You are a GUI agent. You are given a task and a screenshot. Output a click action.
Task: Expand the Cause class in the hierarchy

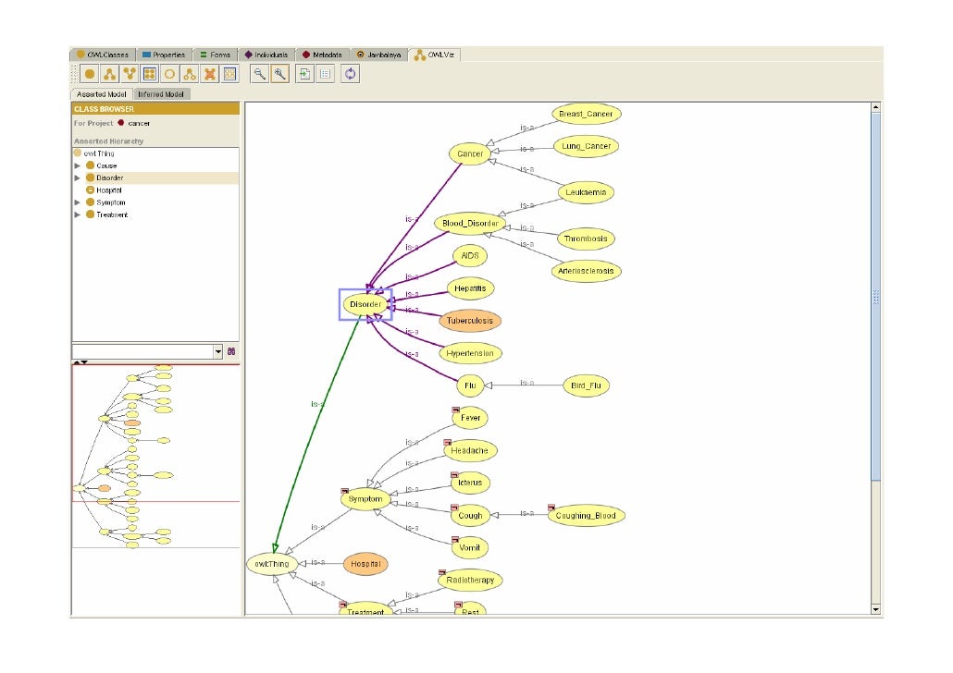77,165
